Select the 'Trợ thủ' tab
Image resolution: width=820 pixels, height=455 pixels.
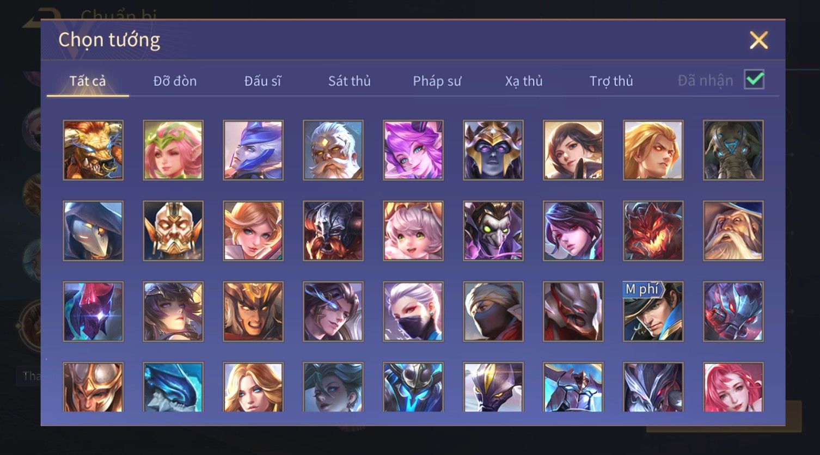[611, 81]
